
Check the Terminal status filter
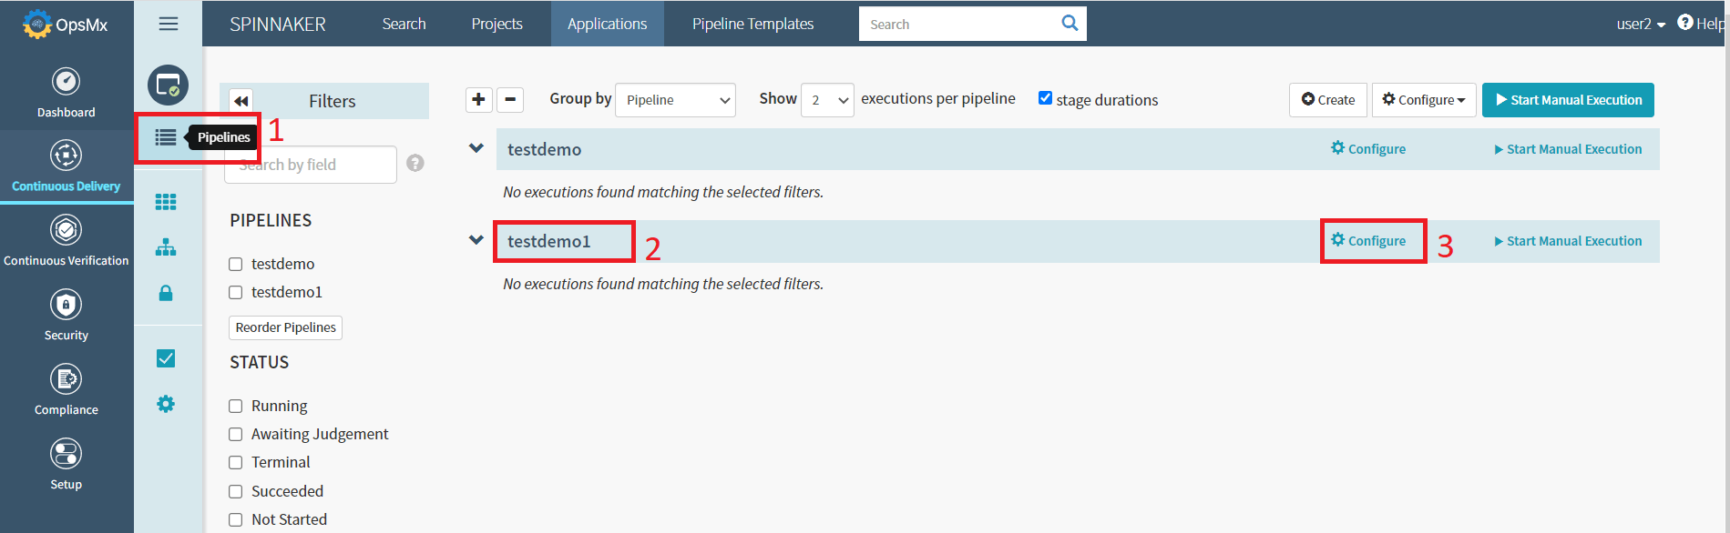point(235,462)
